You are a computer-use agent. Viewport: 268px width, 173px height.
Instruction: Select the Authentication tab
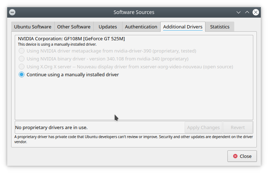click(x=141, y=27)
